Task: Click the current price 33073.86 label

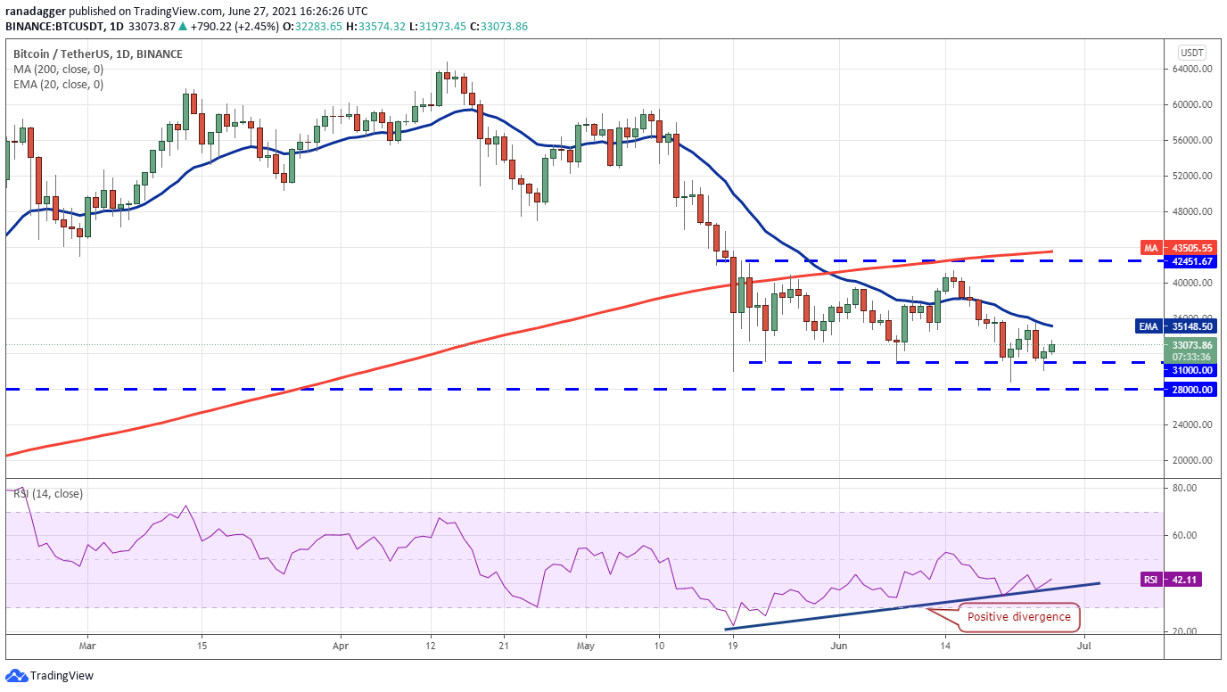Action: (1190, 345)
